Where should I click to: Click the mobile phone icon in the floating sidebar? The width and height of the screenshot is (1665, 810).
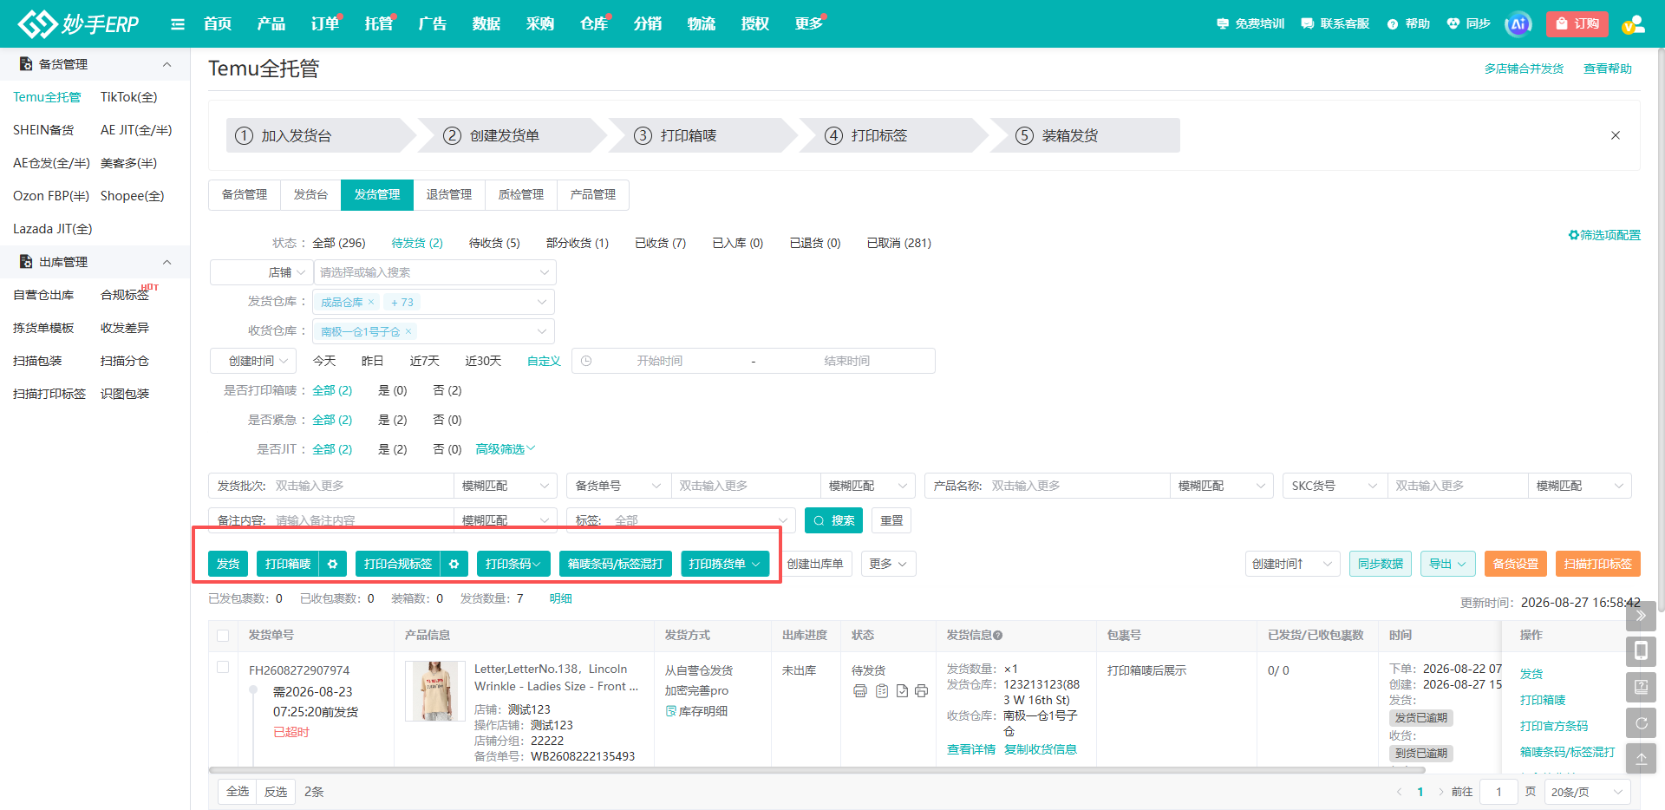[1641, 651]
